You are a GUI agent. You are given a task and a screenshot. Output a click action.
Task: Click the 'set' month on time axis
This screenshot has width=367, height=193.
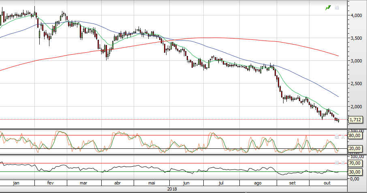click(x=292, y=183)
